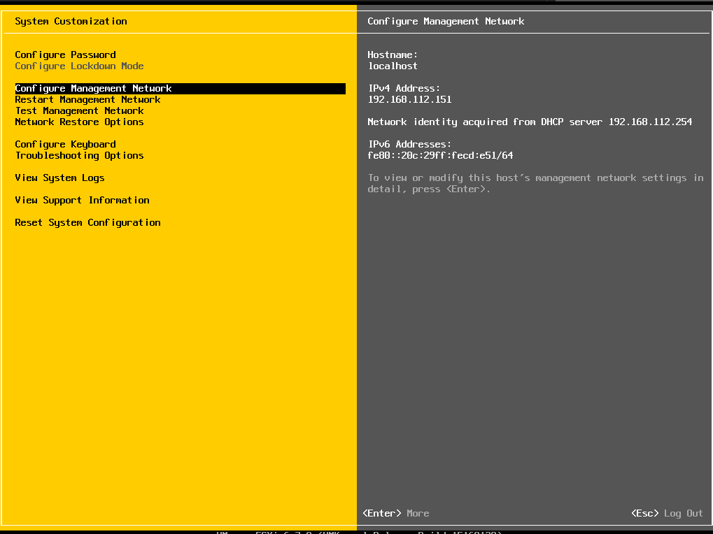Image resolution: width=713 pixels, height=534 pixels.
Task: Click the DHCP server identity line
Action: click(x=530, y=122)
